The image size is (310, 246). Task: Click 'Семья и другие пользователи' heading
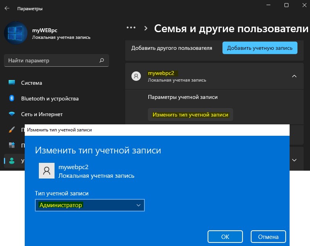click(231, 29)
